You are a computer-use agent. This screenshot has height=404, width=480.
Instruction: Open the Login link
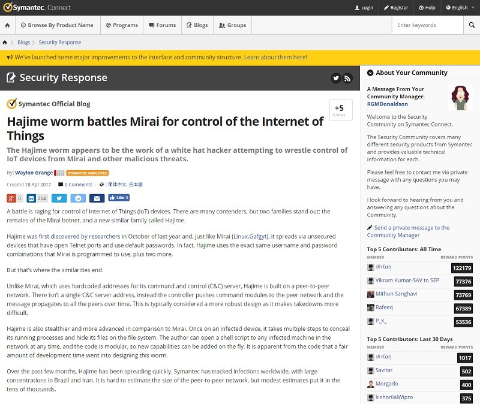364,8
